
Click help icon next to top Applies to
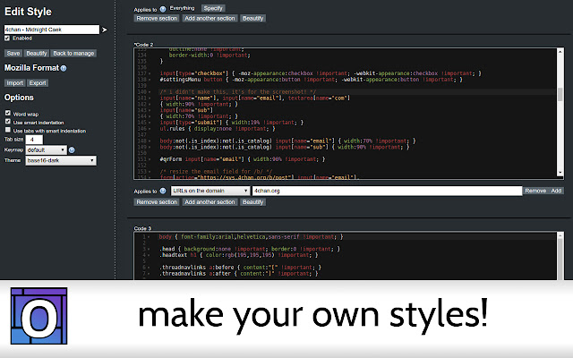(x=162, y=8)
